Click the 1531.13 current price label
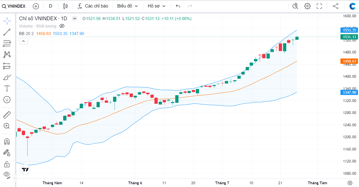This screenshot has width=359, height=187. 349,37
